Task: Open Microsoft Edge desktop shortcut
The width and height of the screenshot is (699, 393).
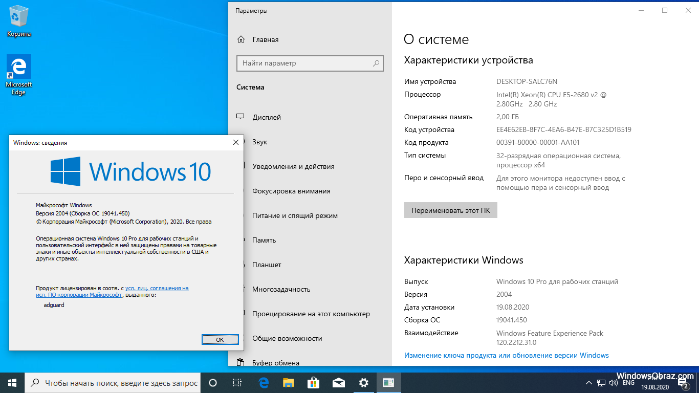Action: (19, 74)
